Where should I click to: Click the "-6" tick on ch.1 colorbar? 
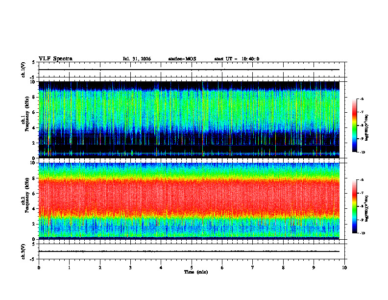362,99
